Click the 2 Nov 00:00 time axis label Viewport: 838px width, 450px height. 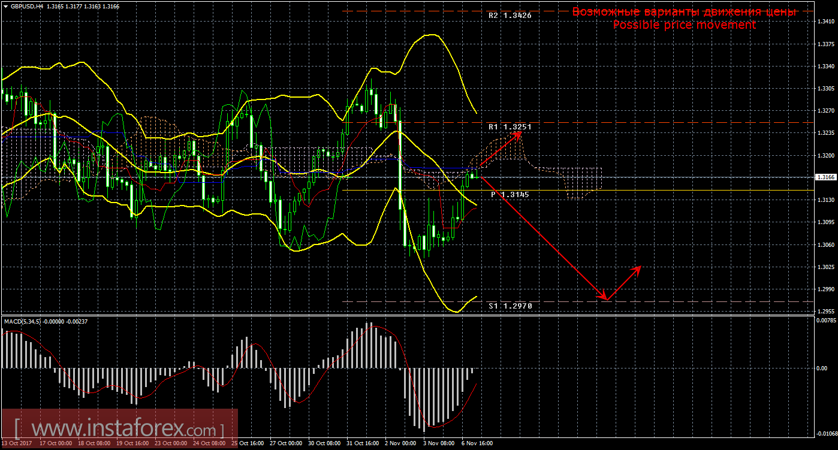pyautogui.click(x=402, y=444)
